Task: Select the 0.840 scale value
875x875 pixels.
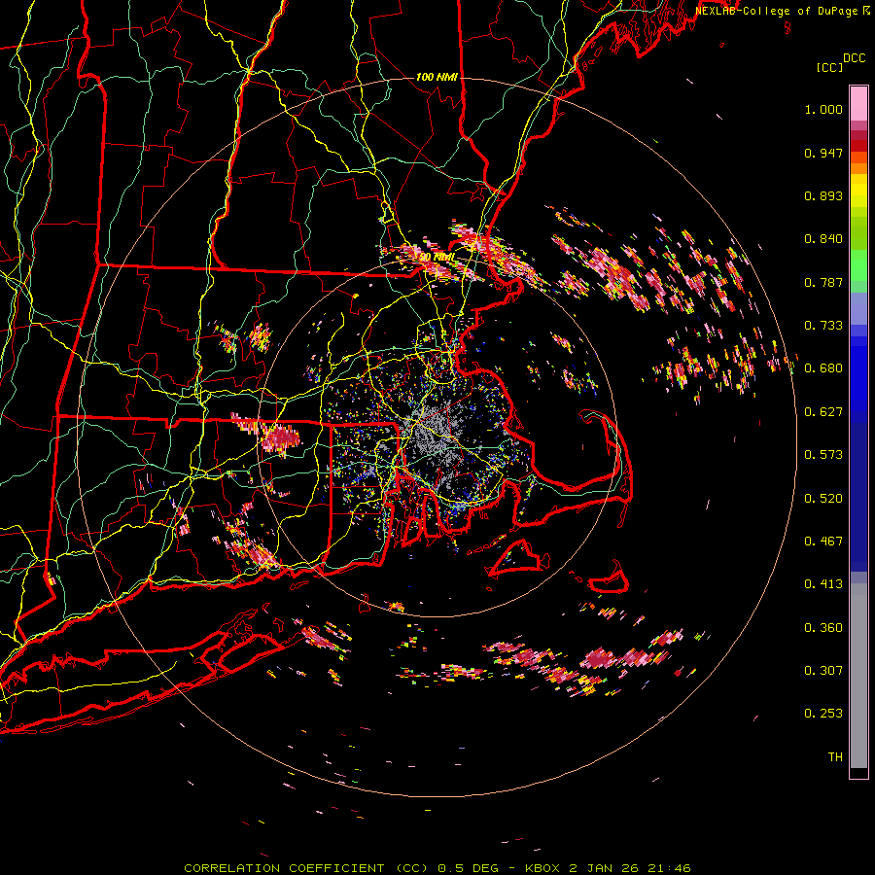Action: coord(823,239)
